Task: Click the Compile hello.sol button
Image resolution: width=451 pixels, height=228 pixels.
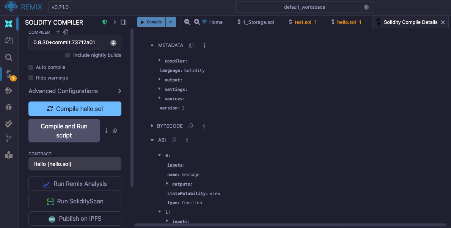Action: point(75,109)
